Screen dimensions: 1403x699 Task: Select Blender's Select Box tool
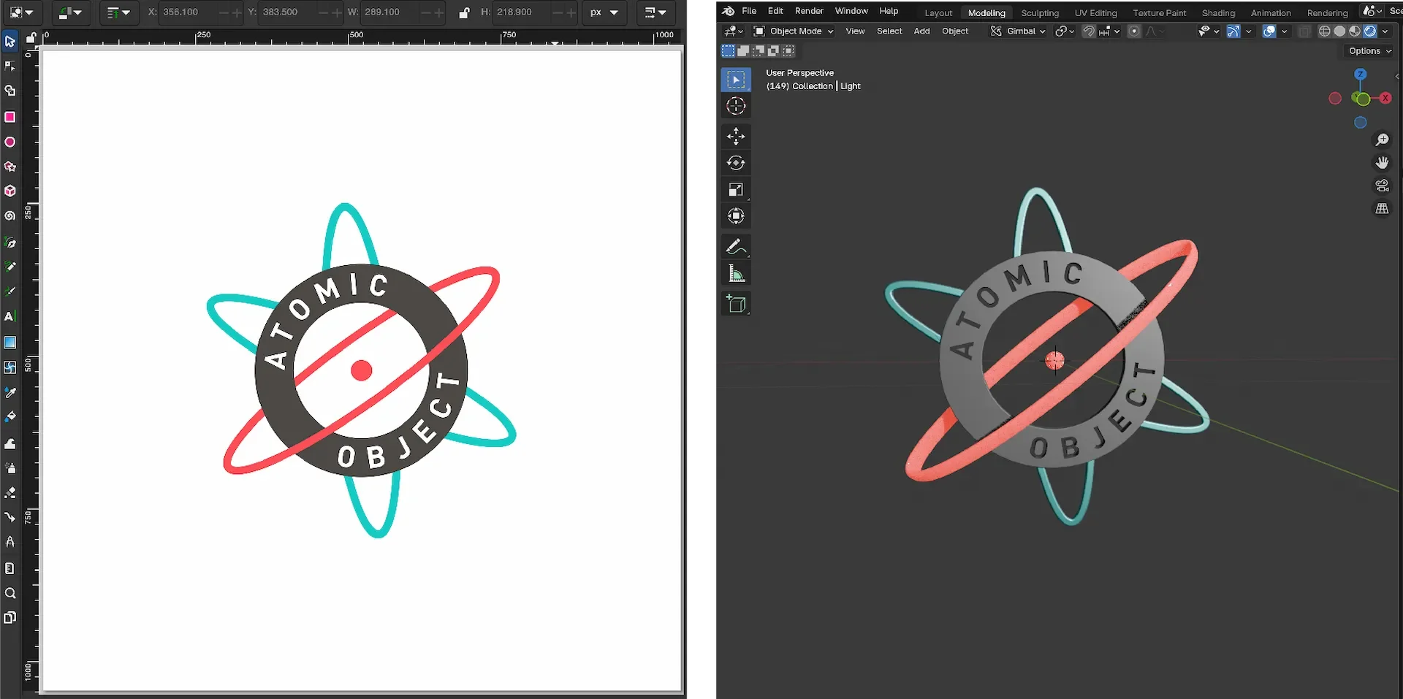tap(736, 80)
